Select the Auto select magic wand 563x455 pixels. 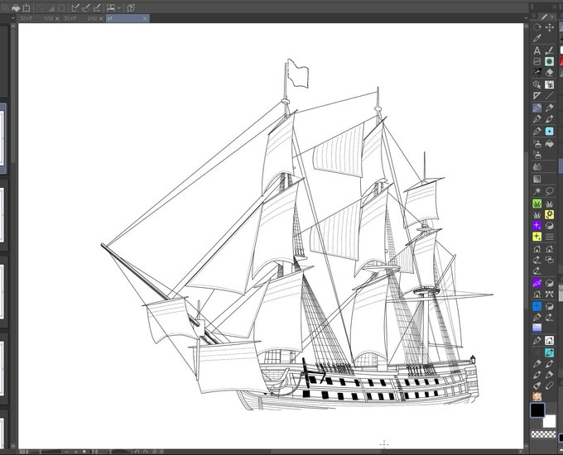(537, 191)
